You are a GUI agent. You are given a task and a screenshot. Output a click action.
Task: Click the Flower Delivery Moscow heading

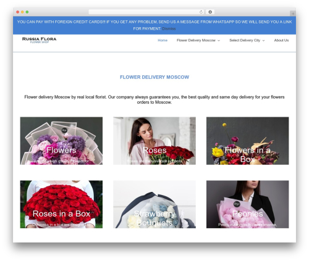coord(154,77)
